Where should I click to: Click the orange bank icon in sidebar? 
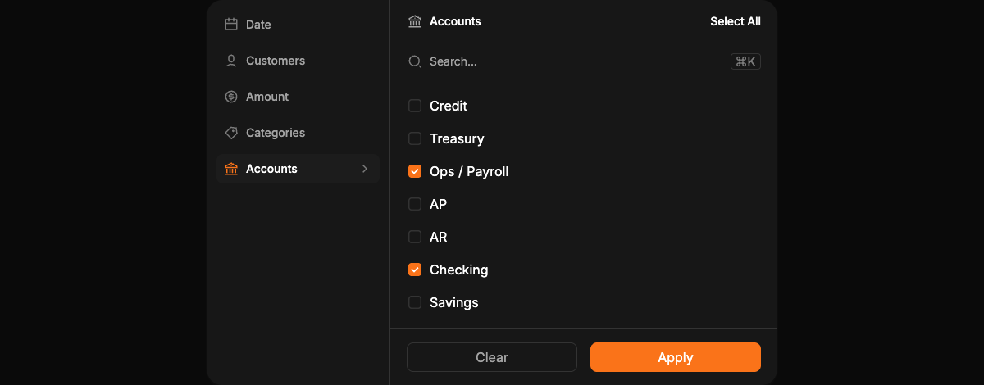coord(231,169)
